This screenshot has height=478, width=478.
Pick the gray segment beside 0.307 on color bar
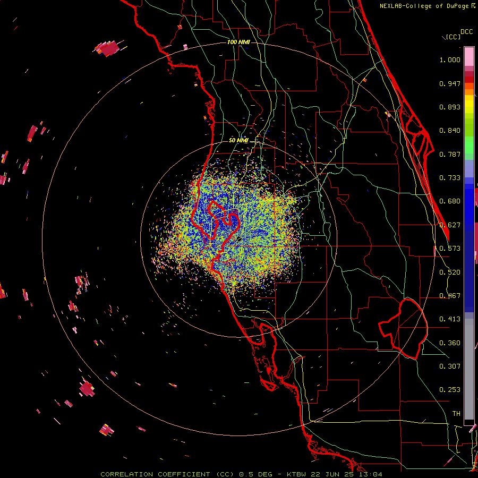pos(469,369)
